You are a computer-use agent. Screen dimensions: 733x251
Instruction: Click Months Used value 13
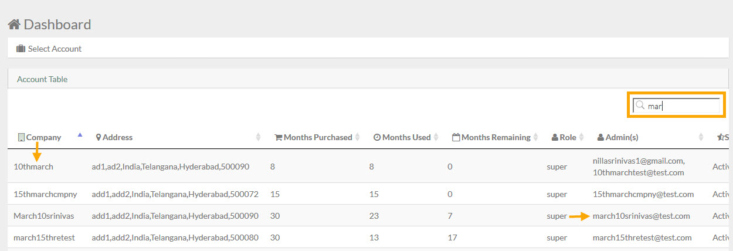point(374,238)
